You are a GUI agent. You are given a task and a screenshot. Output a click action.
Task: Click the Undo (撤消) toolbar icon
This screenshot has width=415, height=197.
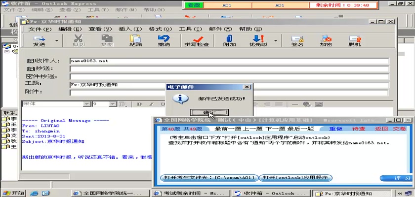point(164,41)
